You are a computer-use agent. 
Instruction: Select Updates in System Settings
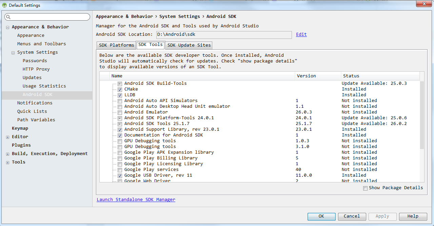[32, 78]
